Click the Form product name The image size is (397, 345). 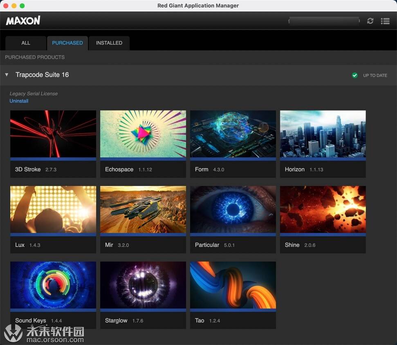pos(202,169)
